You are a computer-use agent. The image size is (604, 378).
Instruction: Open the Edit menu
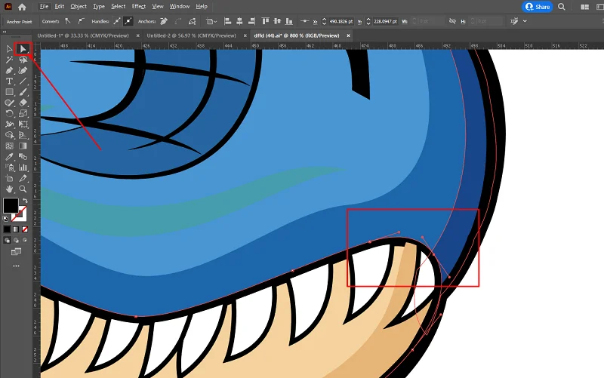(60, 7)
